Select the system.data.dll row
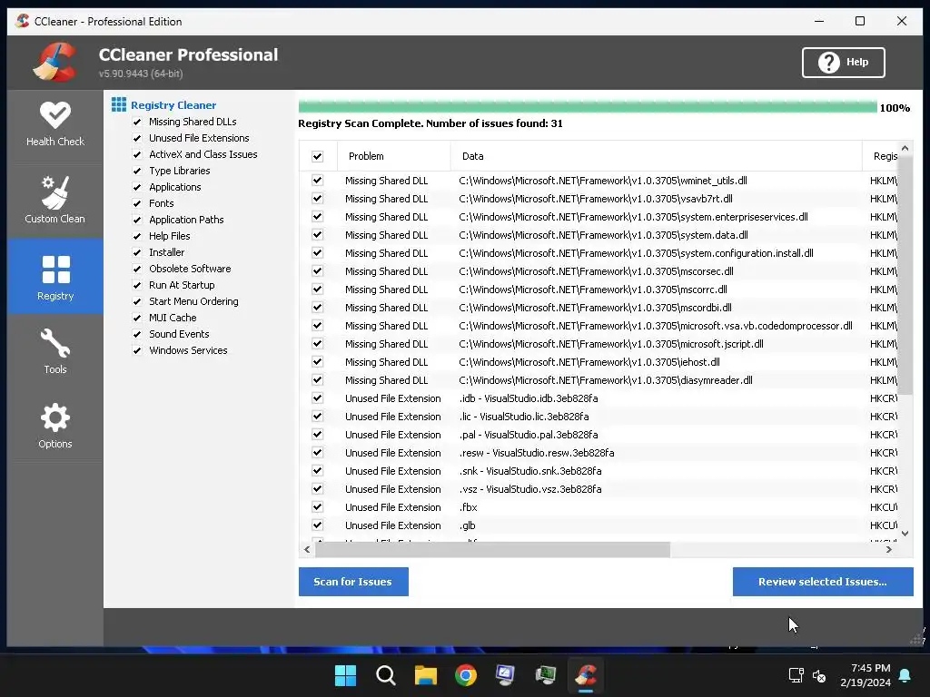The image size is (930, 697). coord(598,235)
